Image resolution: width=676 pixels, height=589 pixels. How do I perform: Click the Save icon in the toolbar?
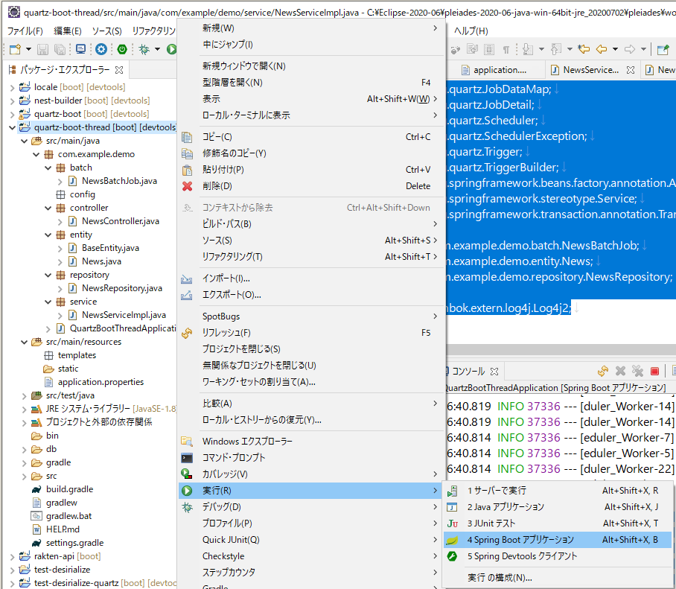coord(44,51)
